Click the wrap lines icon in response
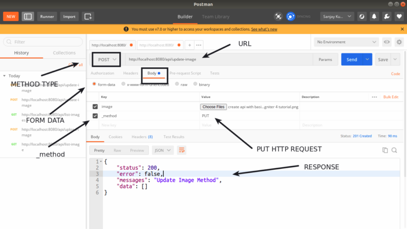Image resolution: width=407 pixels, height=229 pixels. click(x=181, y=150)
